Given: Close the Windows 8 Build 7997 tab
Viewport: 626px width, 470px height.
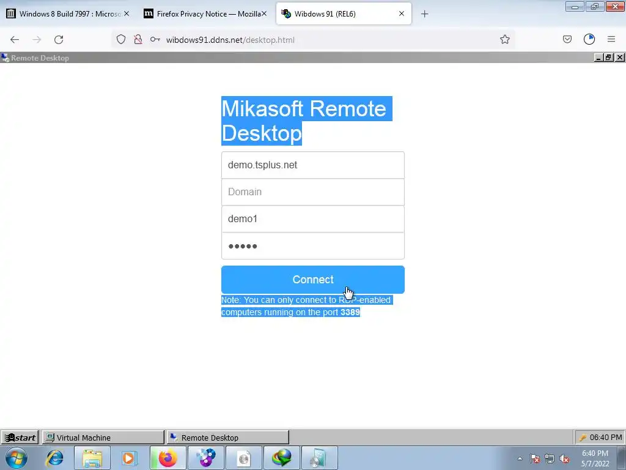Looking at the screenshot, I should click(x=127, y=14).
